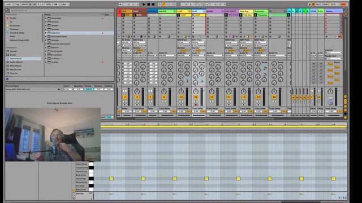Click track 10 pan knob
Viewport: 362px width, 203px height.
click(x=181, y=91)
